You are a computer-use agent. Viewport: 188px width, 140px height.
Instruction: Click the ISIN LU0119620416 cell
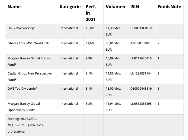pyautogui.click(x=141, y=58)
